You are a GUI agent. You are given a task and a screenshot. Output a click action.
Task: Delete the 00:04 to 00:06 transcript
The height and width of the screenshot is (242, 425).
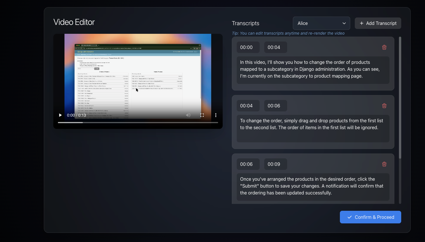[x=384, y=106]
